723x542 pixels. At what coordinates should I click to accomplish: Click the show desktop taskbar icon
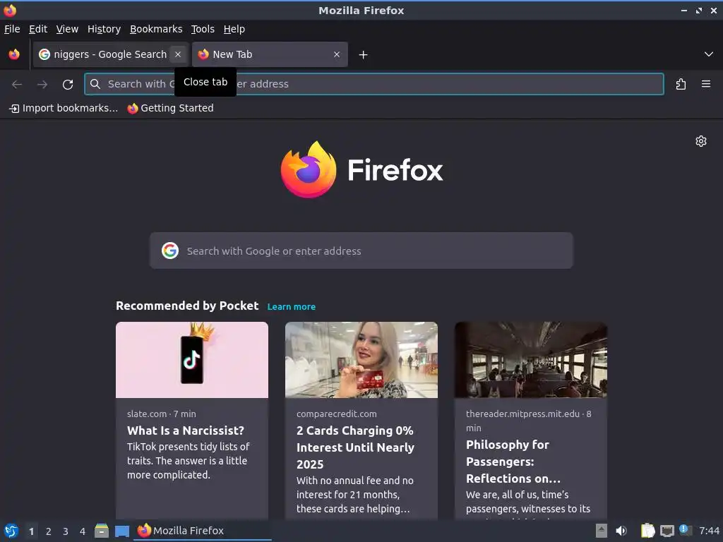point(122,531)
